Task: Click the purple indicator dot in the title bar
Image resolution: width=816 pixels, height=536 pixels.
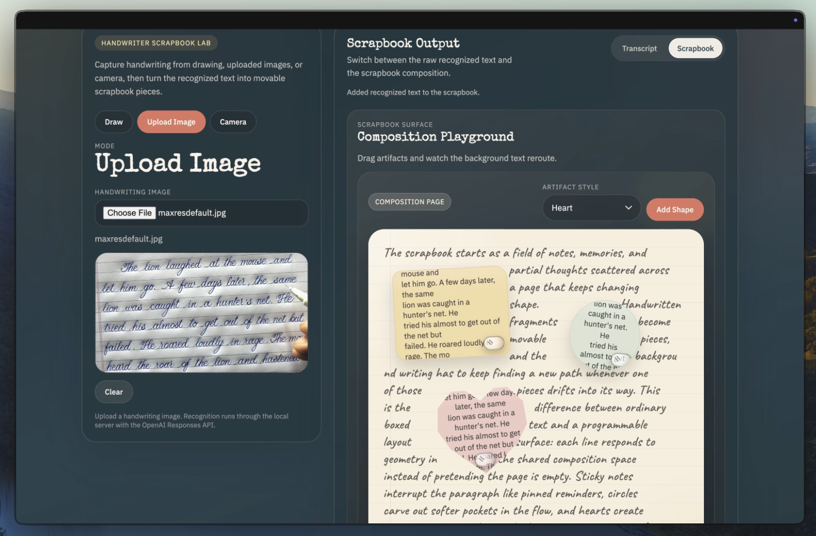Action: [796, 20]
